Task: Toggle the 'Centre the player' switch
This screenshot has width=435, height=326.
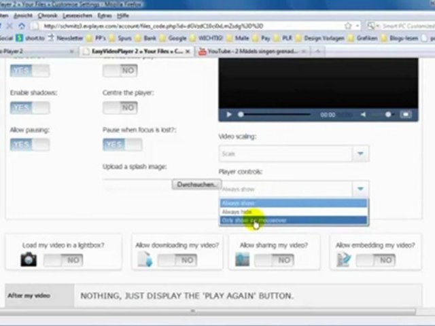Action: [121, 108]
